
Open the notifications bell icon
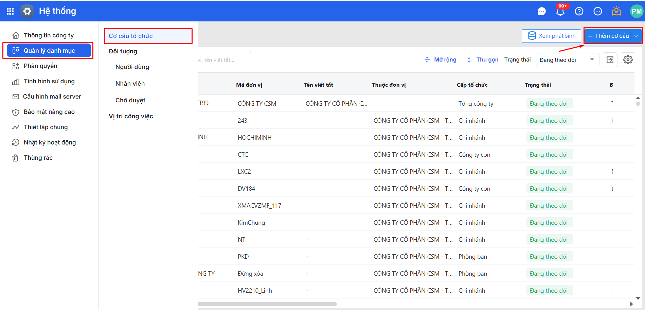click(x=560, y=12)
